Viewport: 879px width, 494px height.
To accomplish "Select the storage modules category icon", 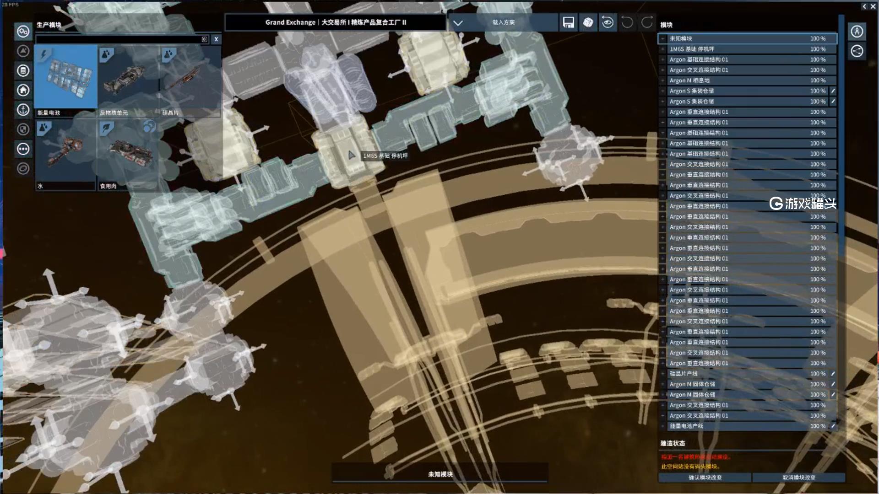I will 23,71.
